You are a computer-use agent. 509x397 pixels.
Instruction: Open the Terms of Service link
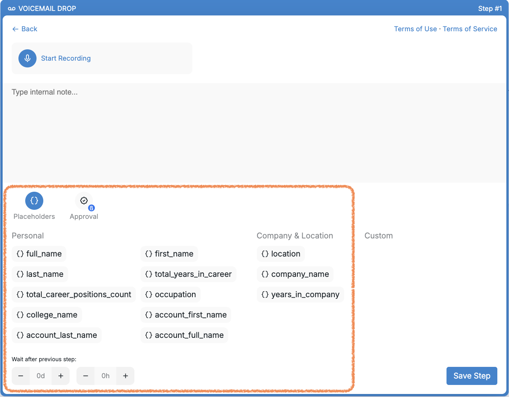tap(470, 29)
